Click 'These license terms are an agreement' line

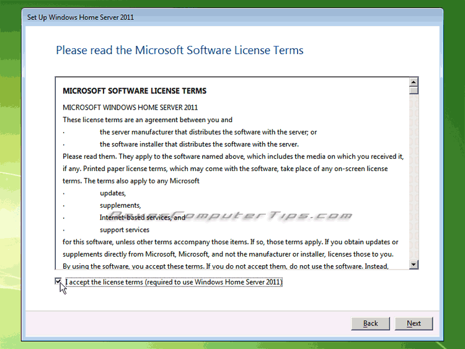tap(148, 120)
